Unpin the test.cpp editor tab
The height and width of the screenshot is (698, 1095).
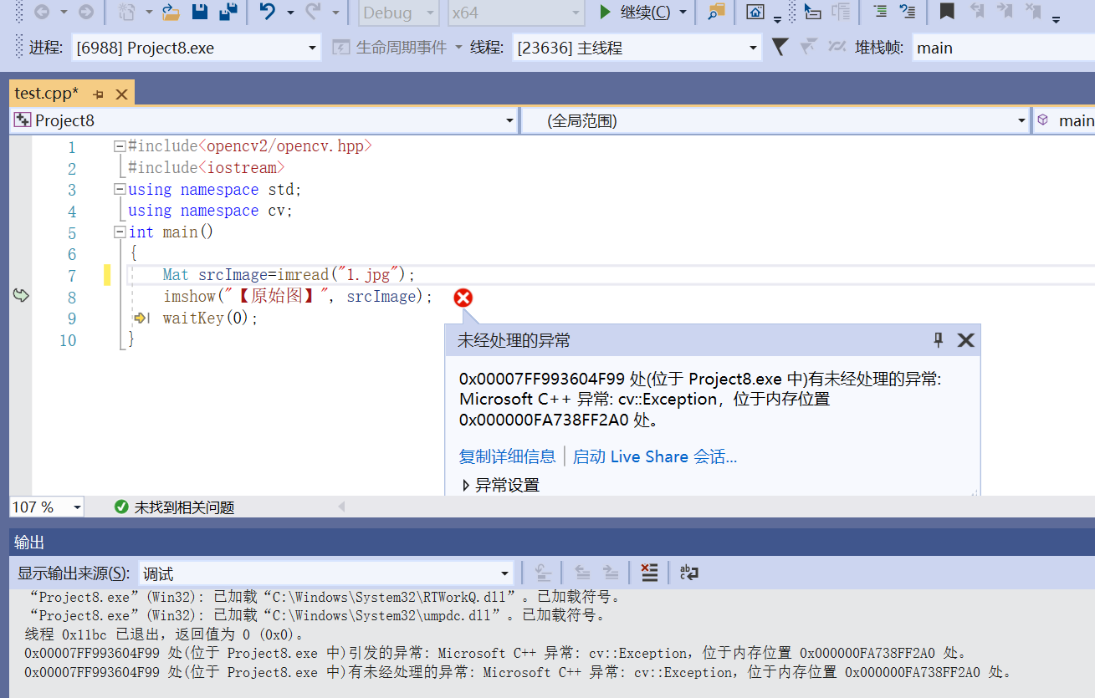click(x=98, y=93)
